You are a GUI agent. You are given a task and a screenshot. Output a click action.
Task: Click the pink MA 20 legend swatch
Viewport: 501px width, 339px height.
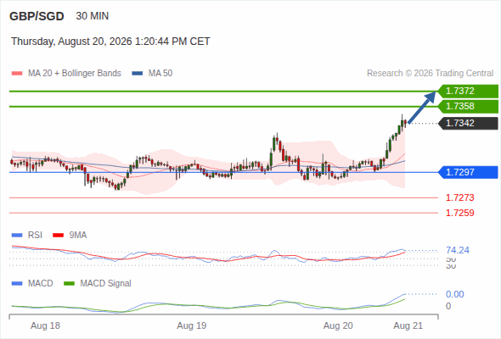[17, 74]
